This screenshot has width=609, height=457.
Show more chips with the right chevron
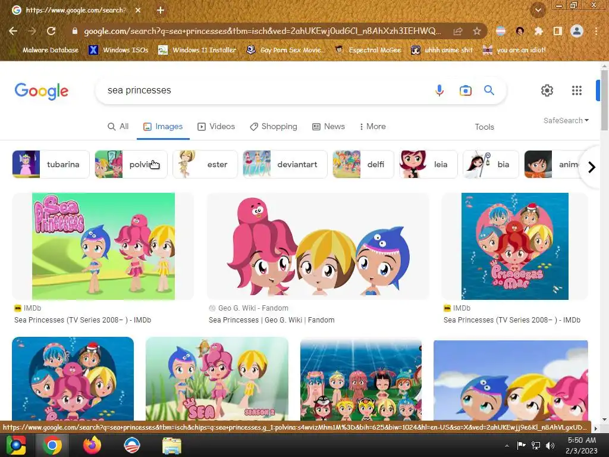592,167
